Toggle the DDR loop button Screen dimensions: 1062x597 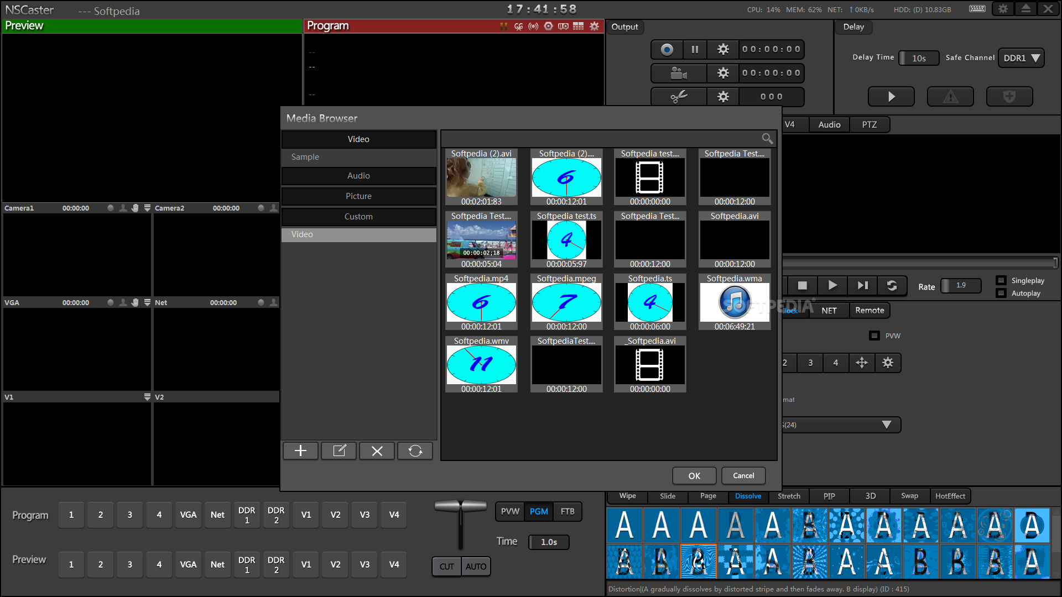(892, 285)
